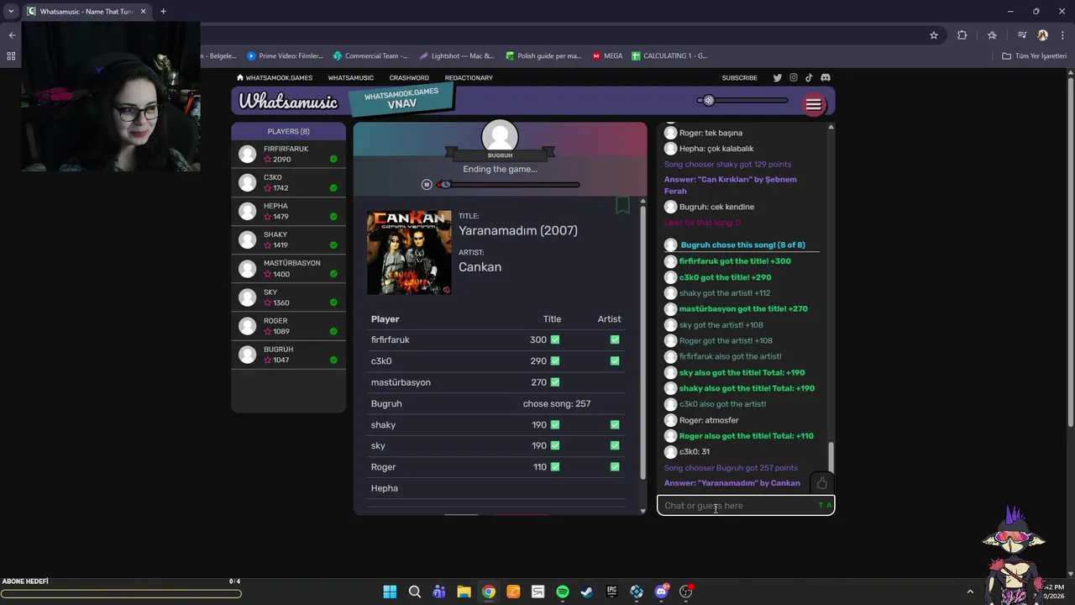Click c3k0's title green checkmark
The height and width of the screenshot is (605, 1075).
point(555,360)
